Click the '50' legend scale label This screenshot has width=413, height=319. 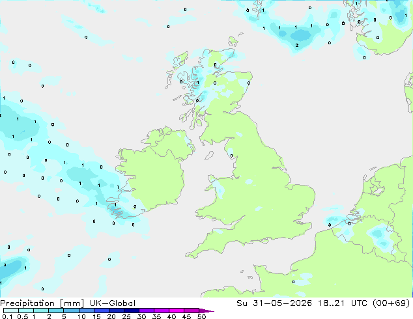(201, 316)
